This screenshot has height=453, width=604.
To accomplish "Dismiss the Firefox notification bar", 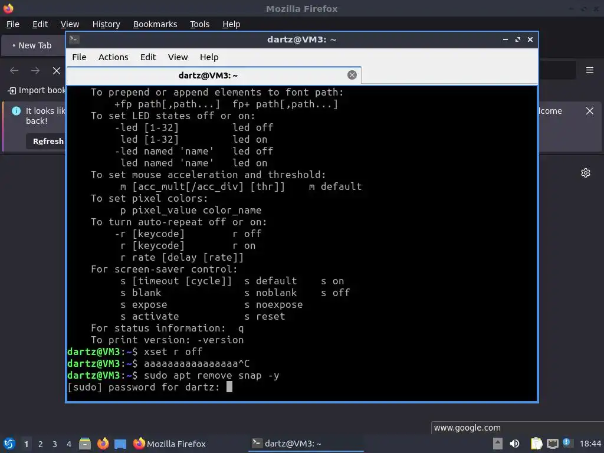I will click(589, 111).
